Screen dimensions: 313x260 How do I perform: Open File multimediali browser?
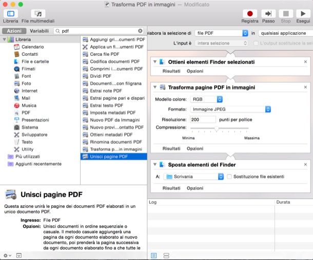(38, 13)
